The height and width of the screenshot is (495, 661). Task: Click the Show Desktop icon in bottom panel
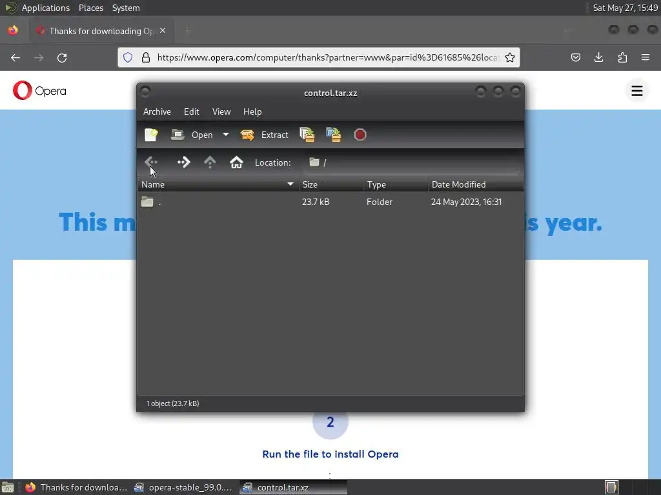8,487
